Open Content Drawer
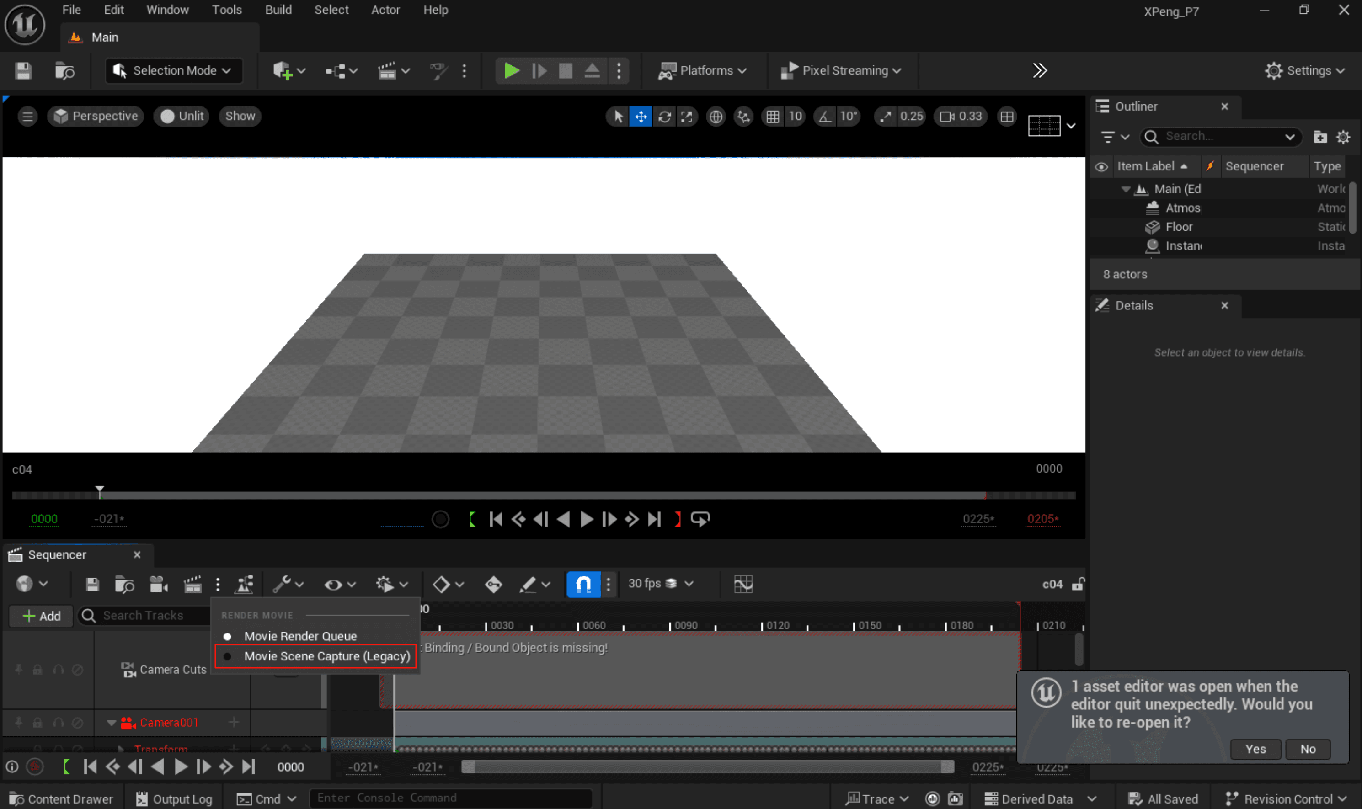 (62, 799)
